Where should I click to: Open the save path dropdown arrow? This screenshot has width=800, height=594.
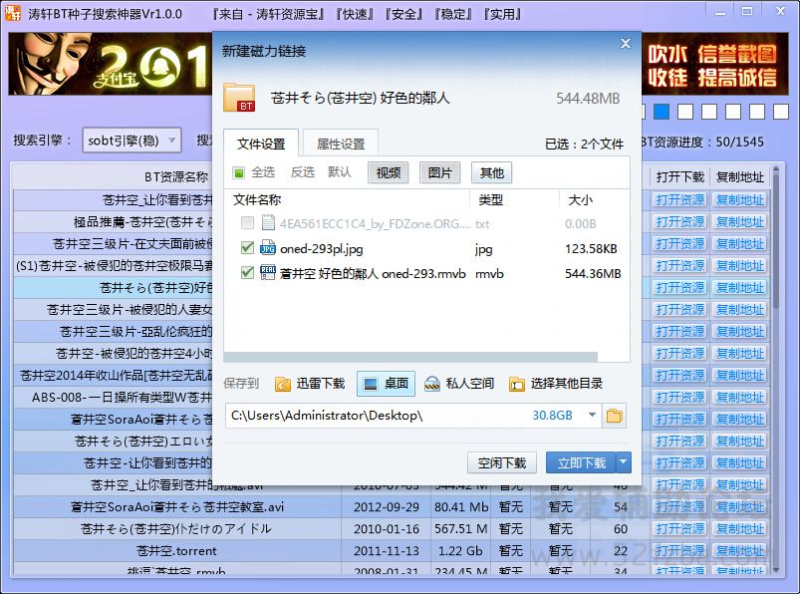click(592, 415)
